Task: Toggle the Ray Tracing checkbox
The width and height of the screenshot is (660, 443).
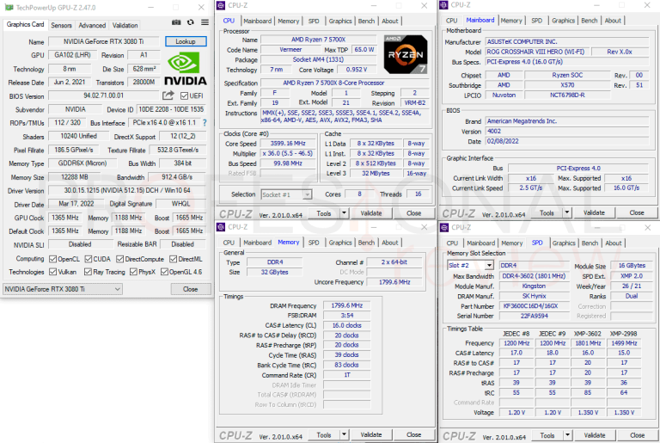Action: (88, 272)
